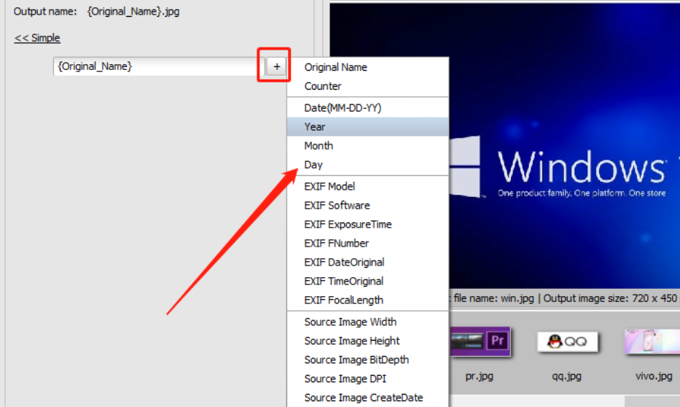Select the Source Image BitDepth entry

pos(368,360)
